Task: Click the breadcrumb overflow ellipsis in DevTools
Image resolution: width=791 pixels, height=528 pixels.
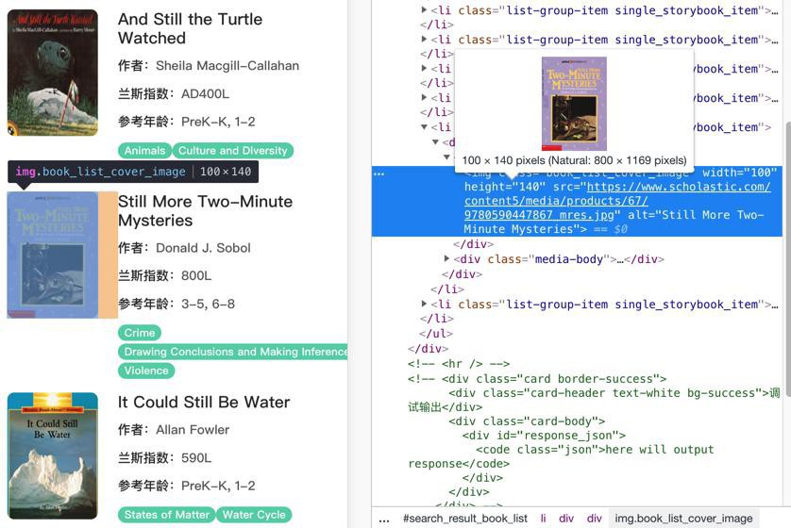Action: tap(384, 519)
